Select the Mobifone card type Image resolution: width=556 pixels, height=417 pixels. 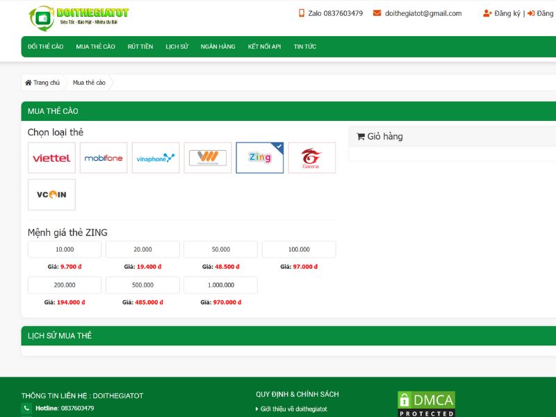(x=104, y=158)
